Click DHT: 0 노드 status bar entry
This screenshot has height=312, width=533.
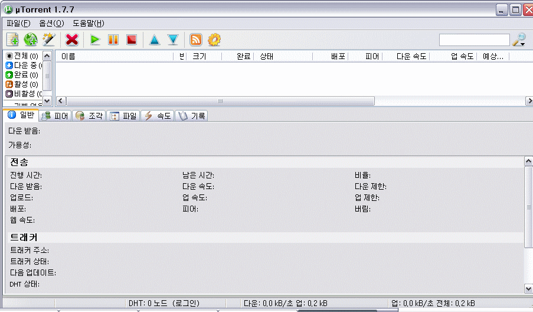(164, 303)
